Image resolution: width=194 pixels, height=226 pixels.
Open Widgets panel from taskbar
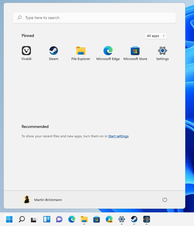[x=47, y=219]
